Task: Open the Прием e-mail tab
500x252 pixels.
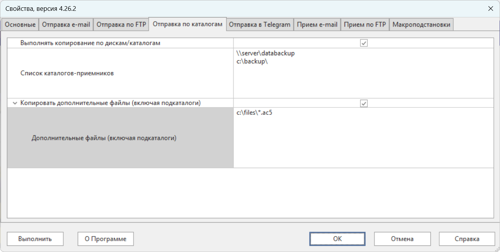Action: pos(317,25)
